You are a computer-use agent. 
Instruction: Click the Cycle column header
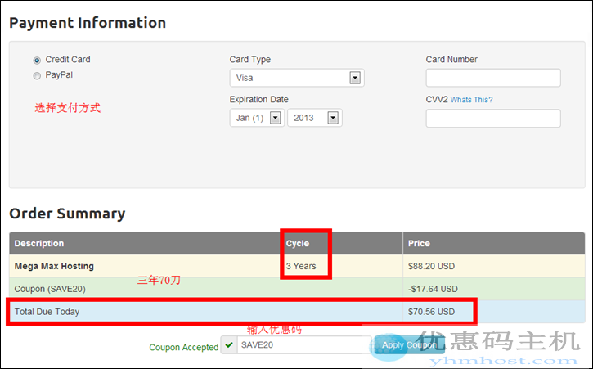(299, 243)
